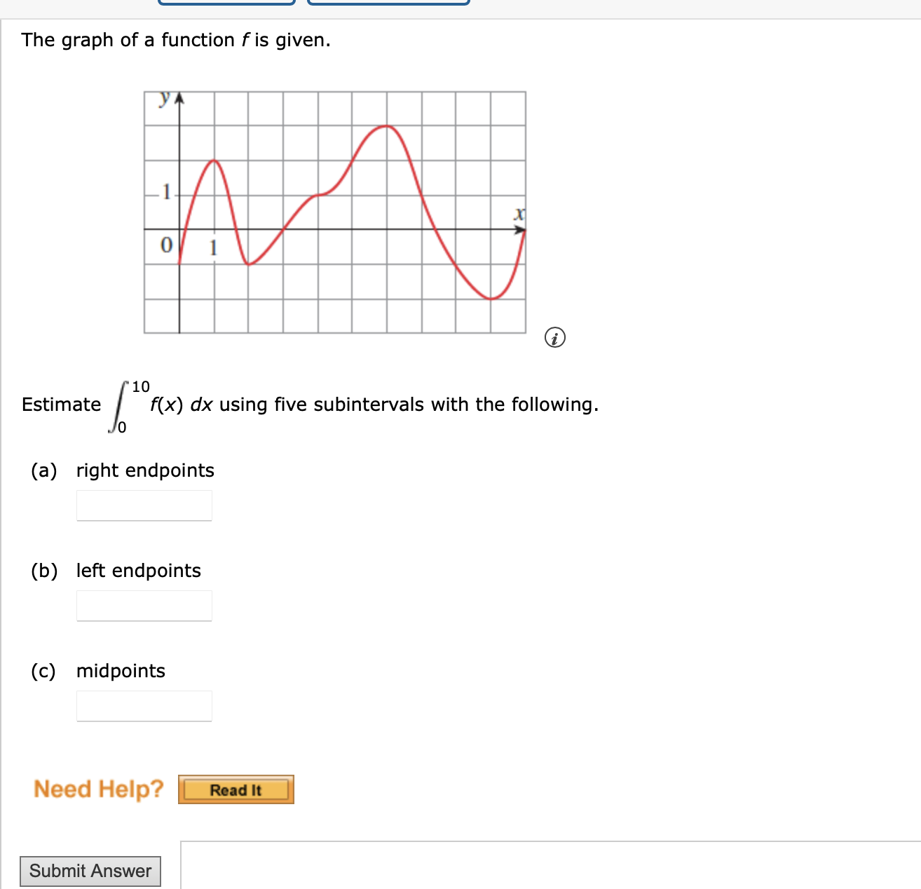Click the Read It help button

[x=236, y=789]
